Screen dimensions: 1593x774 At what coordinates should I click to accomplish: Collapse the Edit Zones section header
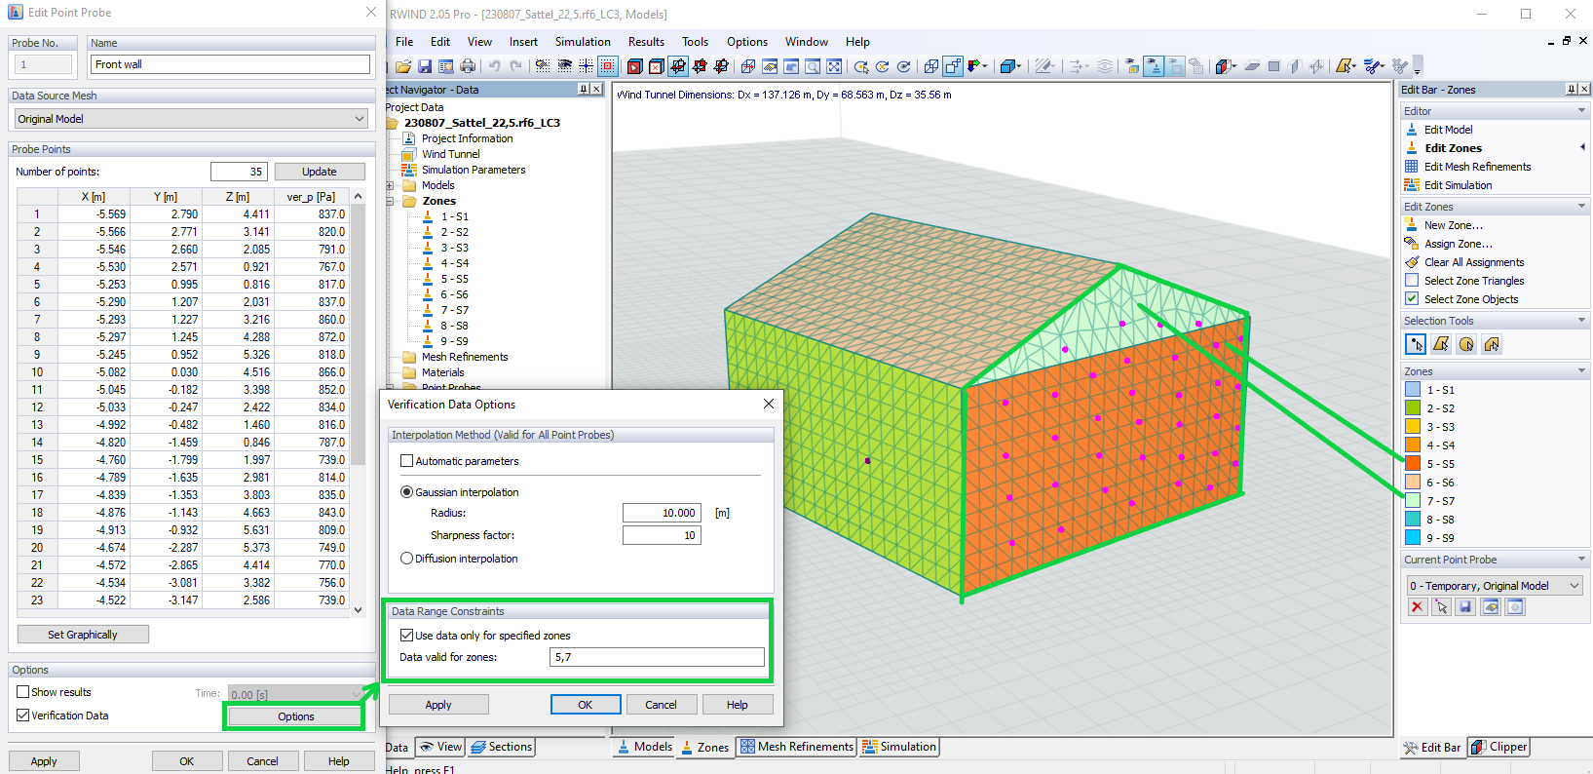pyautogui.click(x=1581, y=207)
